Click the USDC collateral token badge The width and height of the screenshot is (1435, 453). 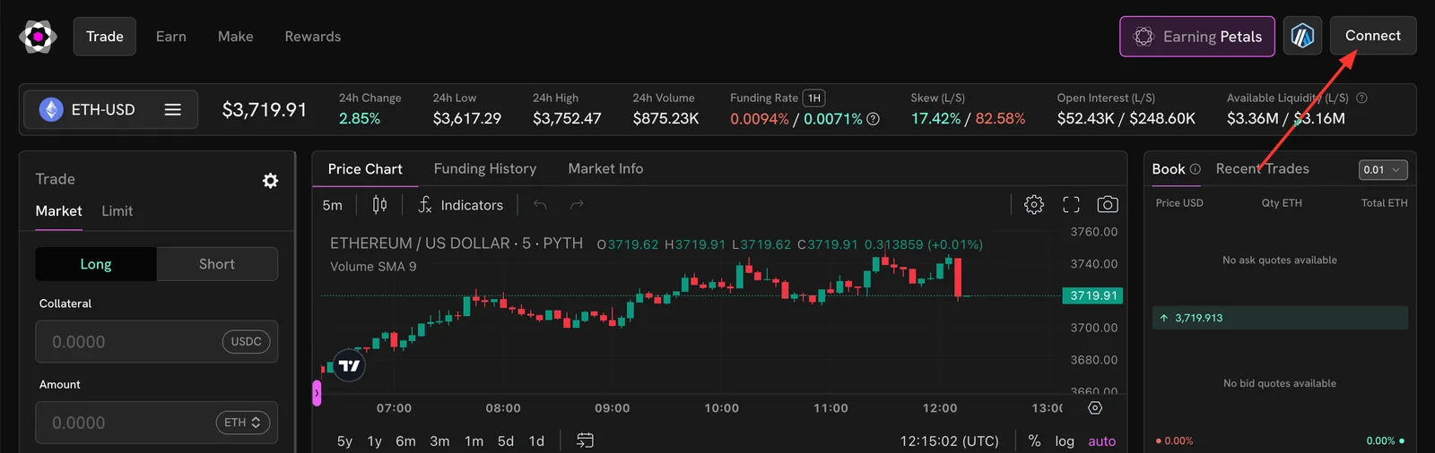click(x=246, y=342)
